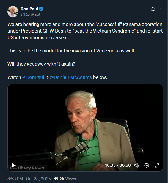
Task: Click the "Will they get away with it again?" line
Action: pos(41,64)
